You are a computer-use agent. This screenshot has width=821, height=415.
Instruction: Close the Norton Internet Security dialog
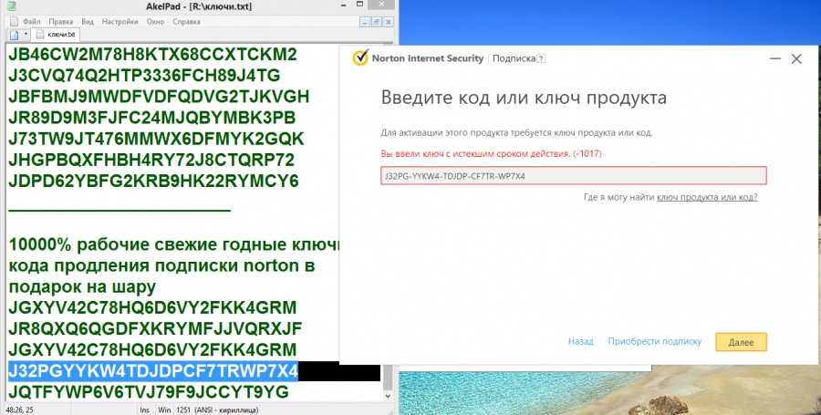coord(796,58)
